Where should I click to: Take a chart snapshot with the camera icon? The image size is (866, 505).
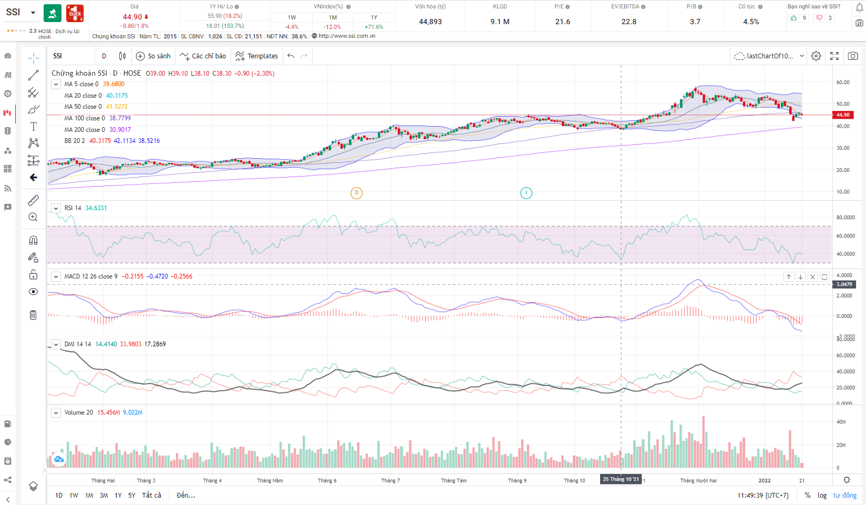(x=853, y=56)
